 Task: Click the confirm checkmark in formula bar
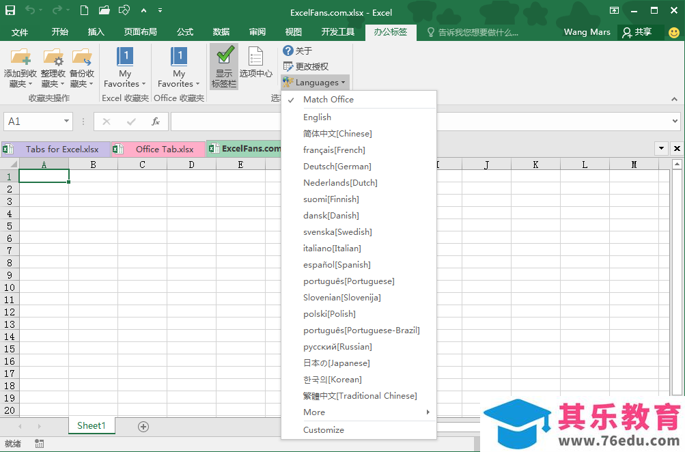point(131,122)
